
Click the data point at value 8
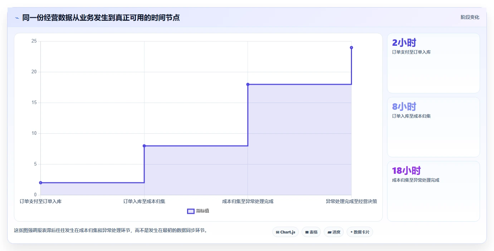click(x=144, y=146)
